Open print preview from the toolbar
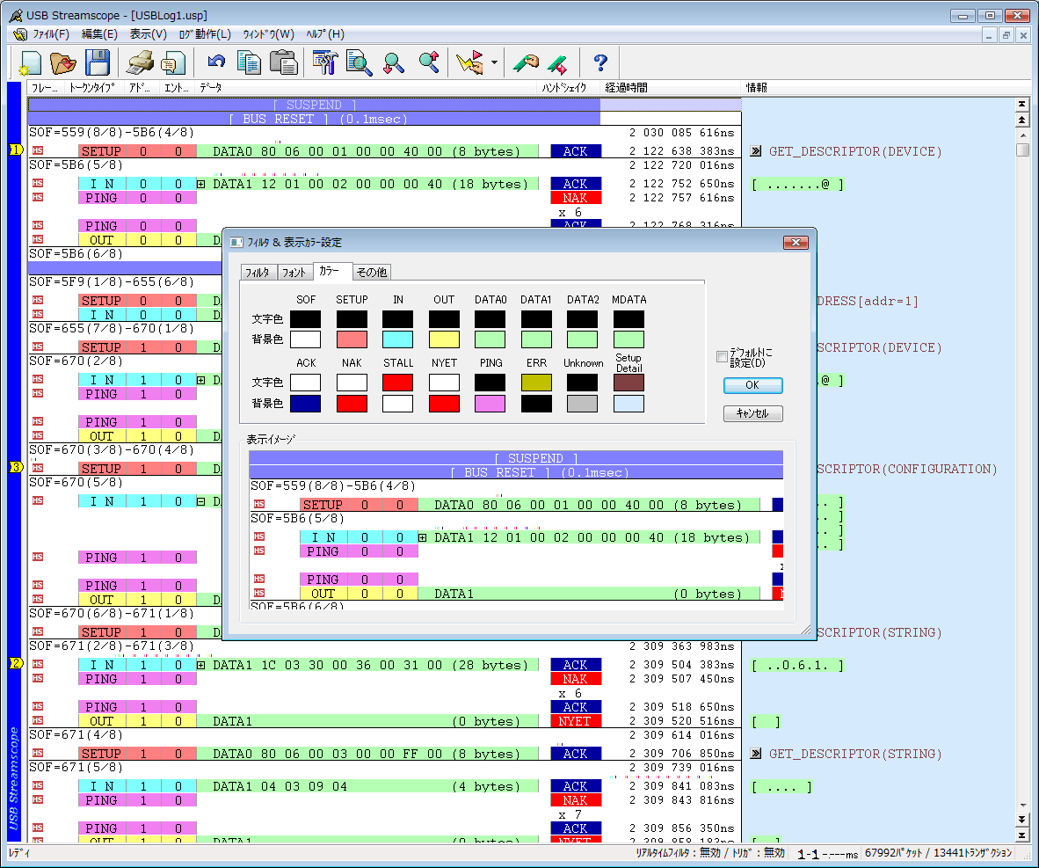Viewport: 1039px width, 868px height. (x=174, y=63)
